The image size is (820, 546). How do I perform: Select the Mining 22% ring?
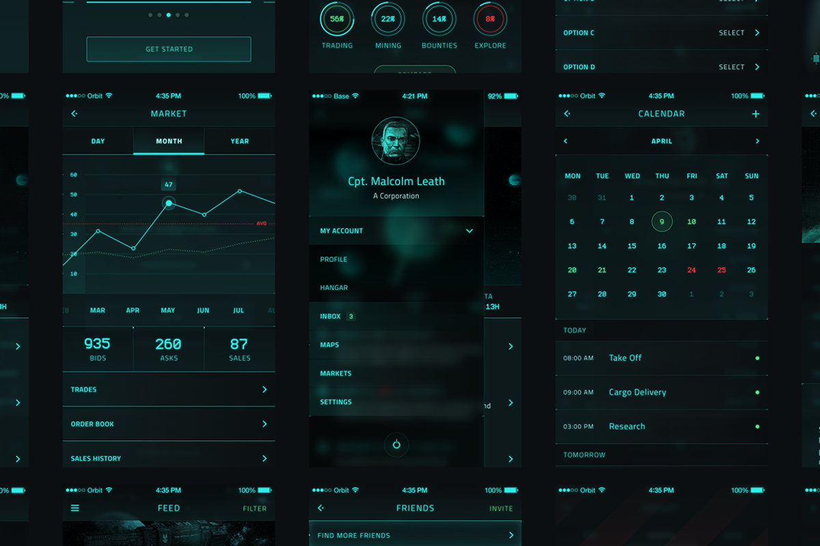(x=388, y=19)
